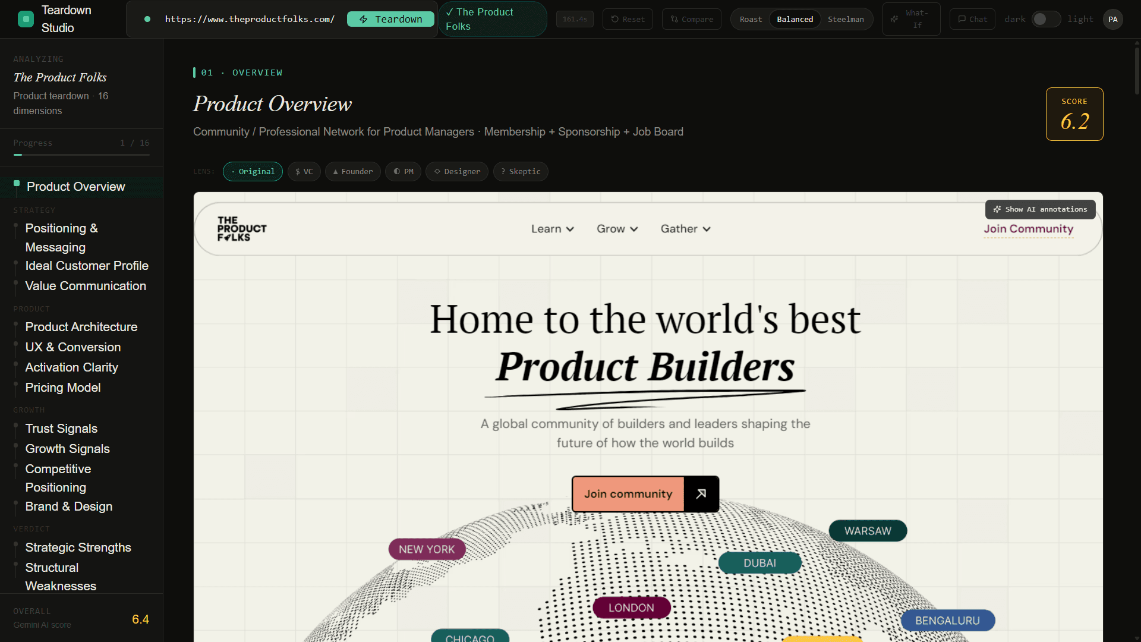Select the Steelman tone option
The image size is (1141, 642).
pyautogui.click(x=846, y=19)
